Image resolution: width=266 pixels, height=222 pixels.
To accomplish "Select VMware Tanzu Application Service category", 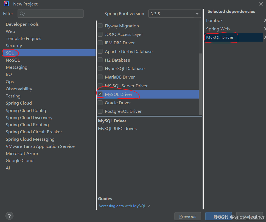I will point(40,146).
